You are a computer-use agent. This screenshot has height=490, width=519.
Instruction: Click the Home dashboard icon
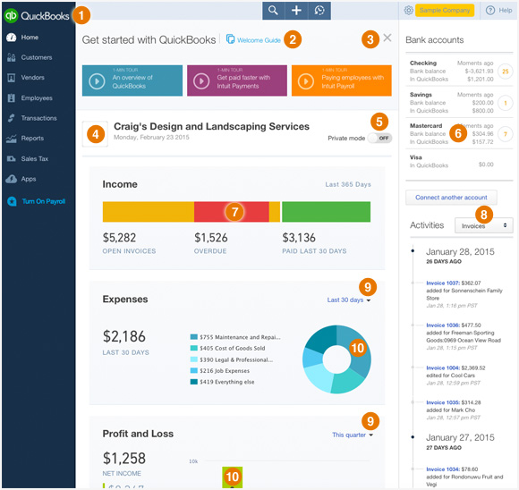pos(12,38)
